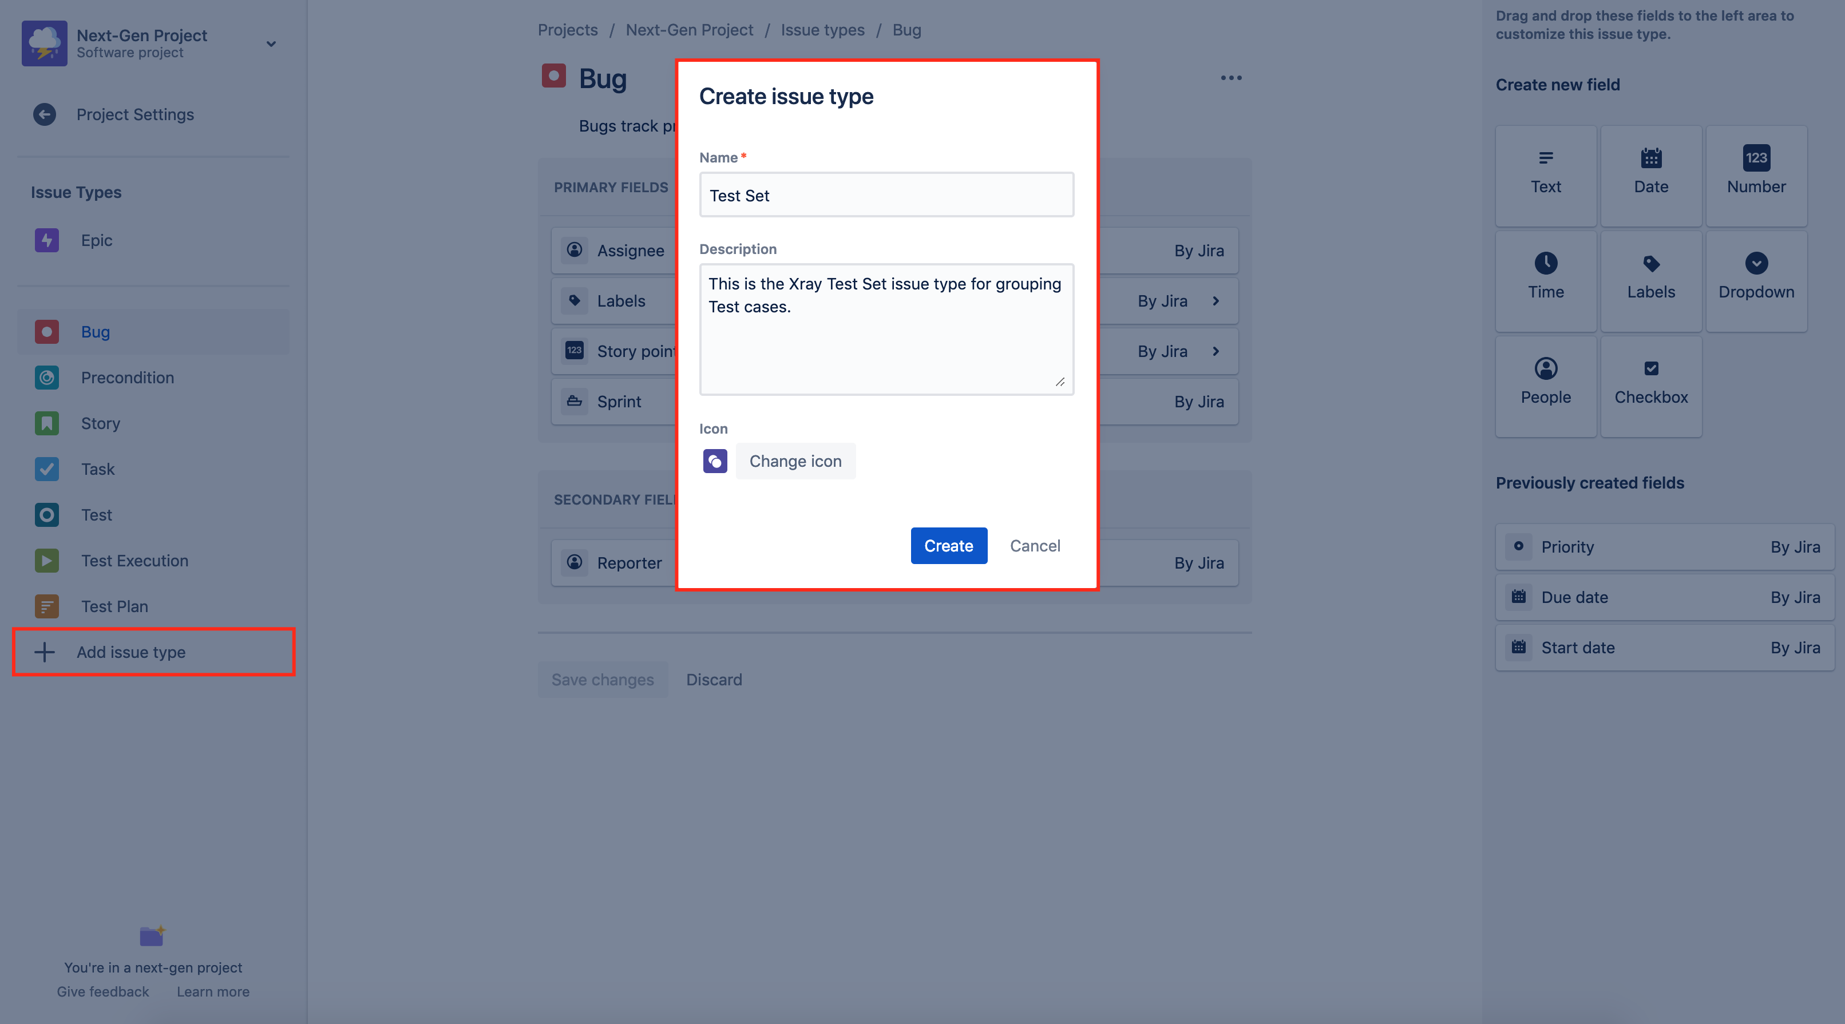Screen dimensions: 1845x1024
Task: Click the Name field containing Test Set
Action: point(886,195)
